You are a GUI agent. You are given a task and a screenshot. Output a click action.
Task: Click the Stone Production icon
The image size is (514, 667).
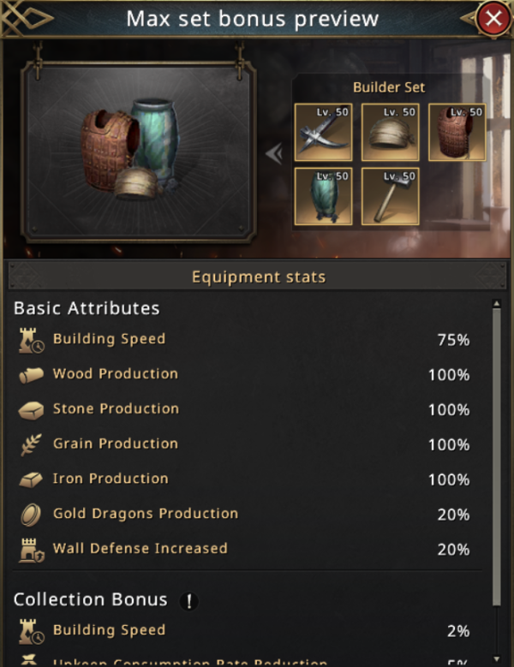click(31, 410)
